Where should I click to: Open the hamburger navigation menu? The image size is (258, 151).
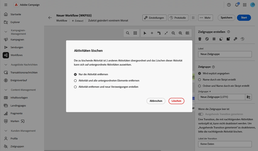pyautogui.click(x=6, y=5)
